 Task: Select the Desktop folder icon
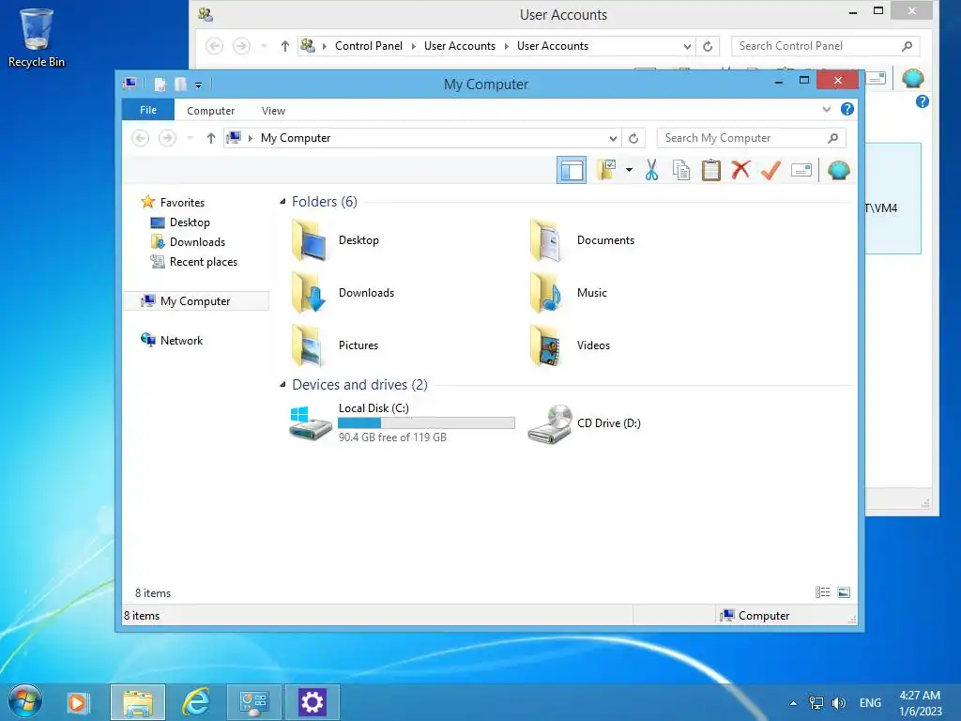[308, 240]
